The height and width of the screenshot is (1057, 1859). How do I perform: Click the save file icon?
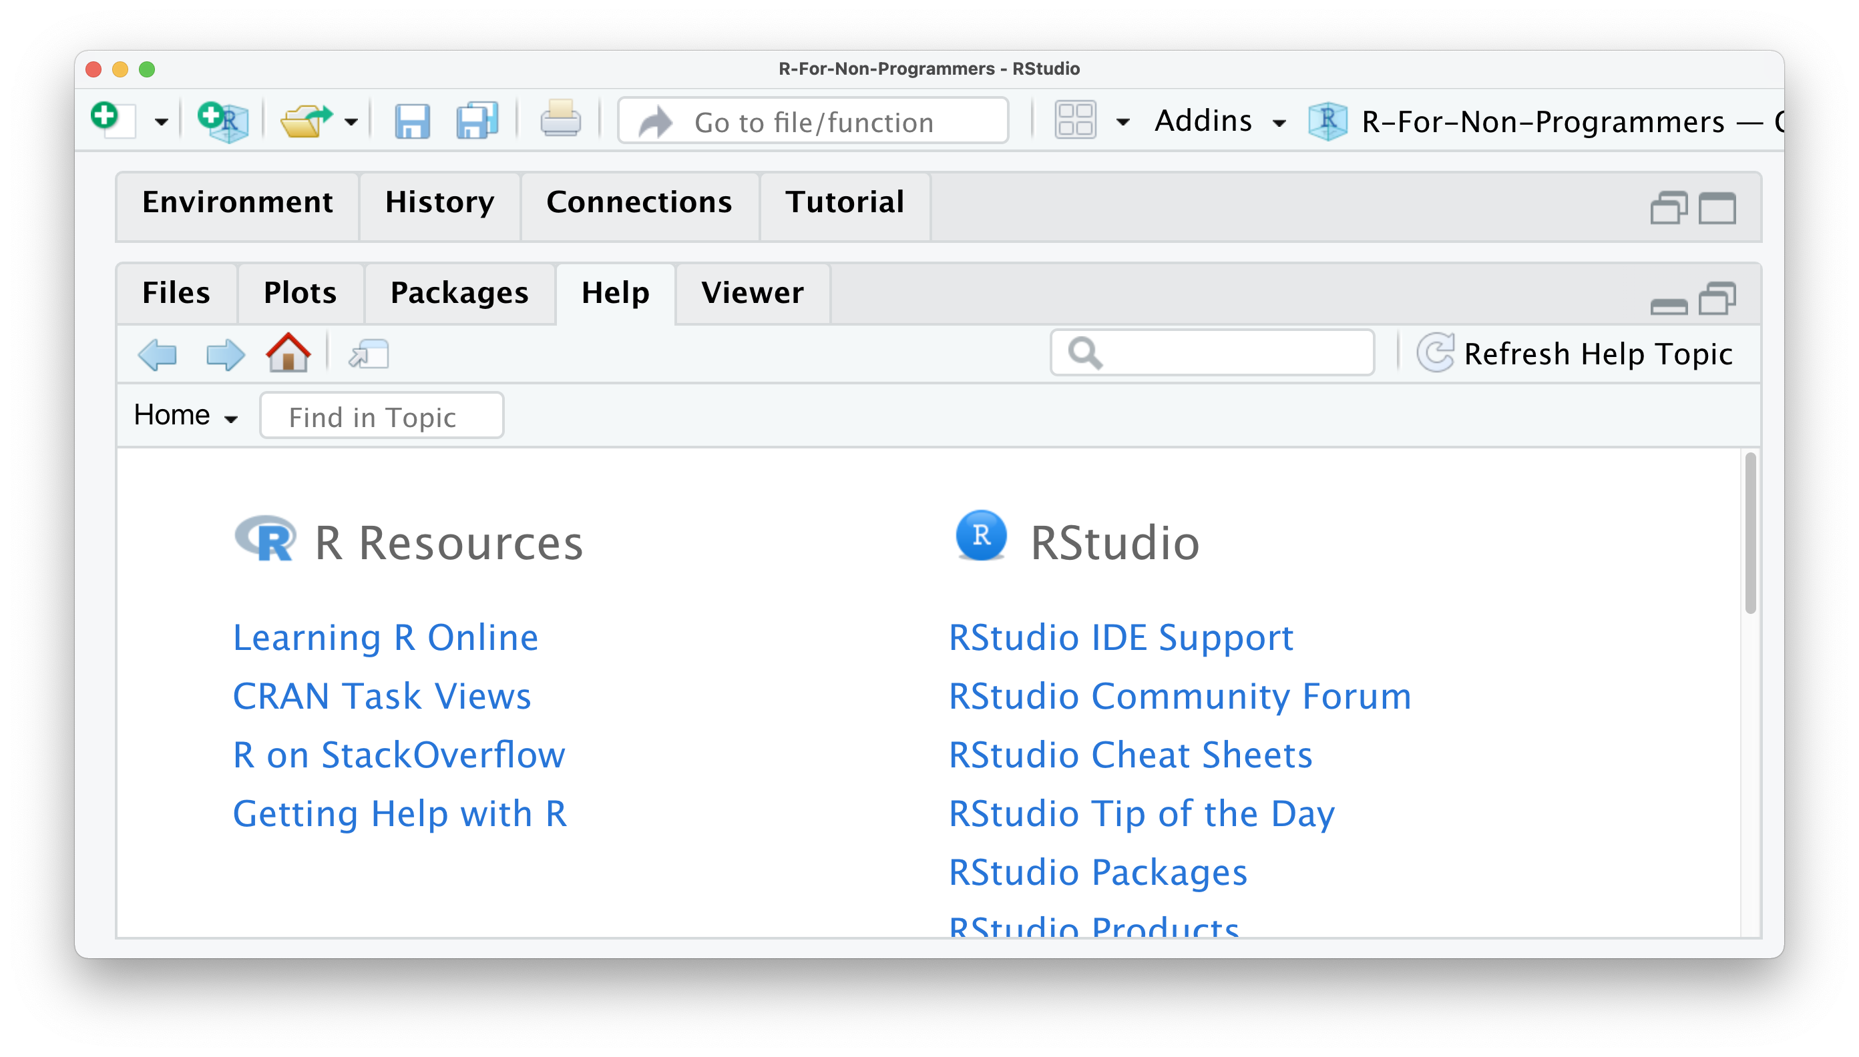(x=411, y=120)
